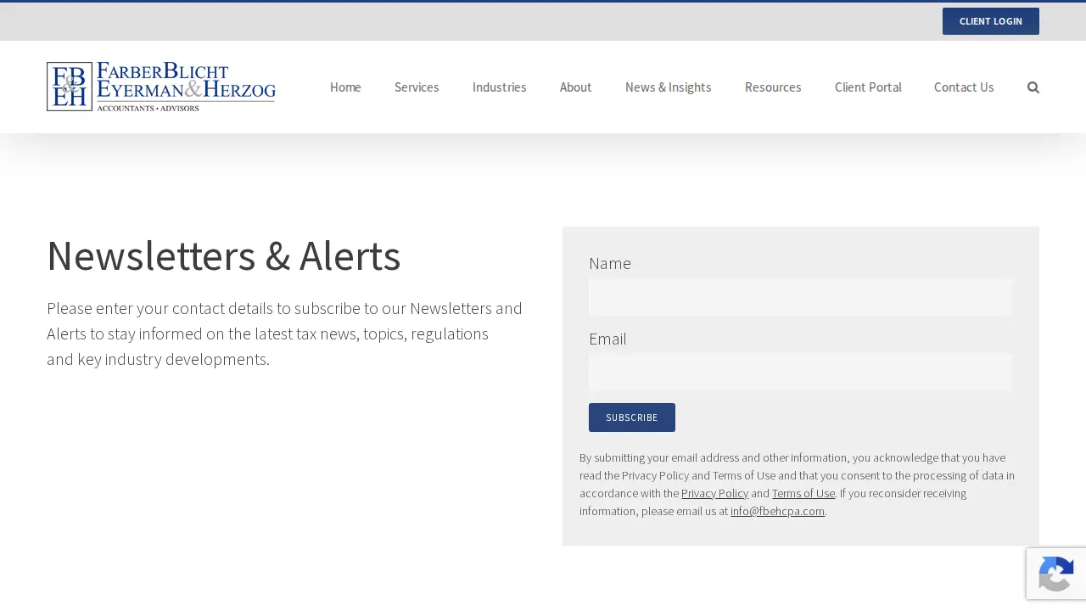Navigate to Client Portal
The width and height of the screenshot is (1086, 611).
868,87
